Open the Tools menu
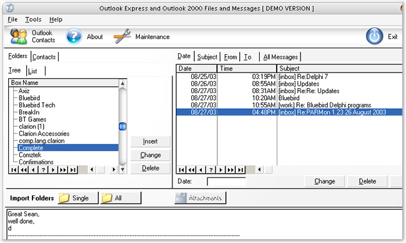406x243 pixels. (x=33, y=19)
